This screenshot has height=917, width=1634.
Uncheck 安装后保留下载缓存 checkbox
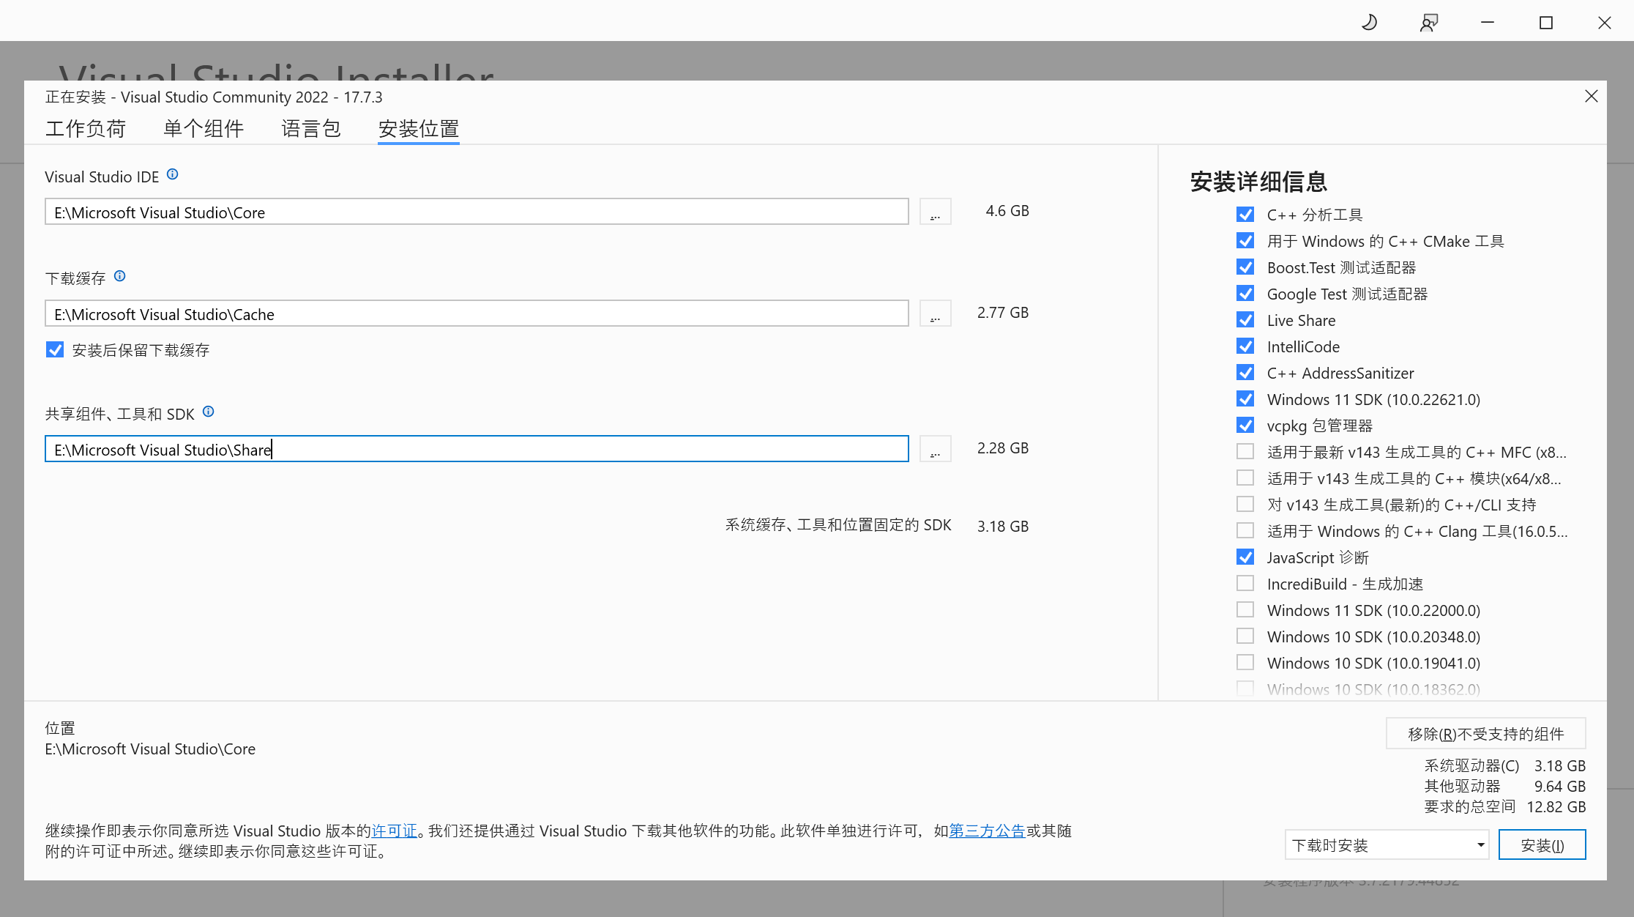55,350
